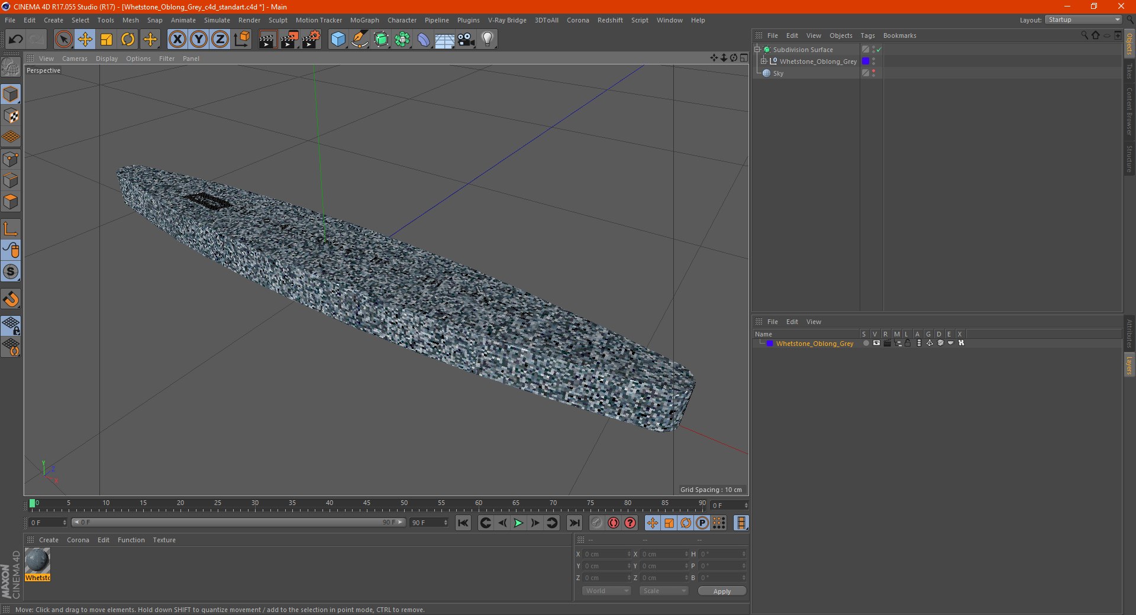Activate the Scale tool
Screen dimensions: 1136x615
106,40
